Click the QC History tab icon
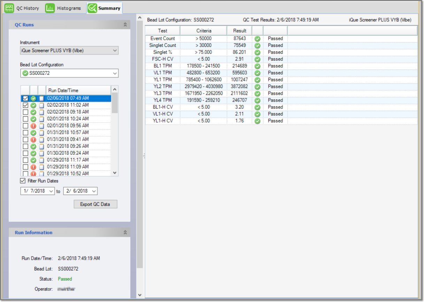Screen dimensions: 424x302 tap(9, 8)
